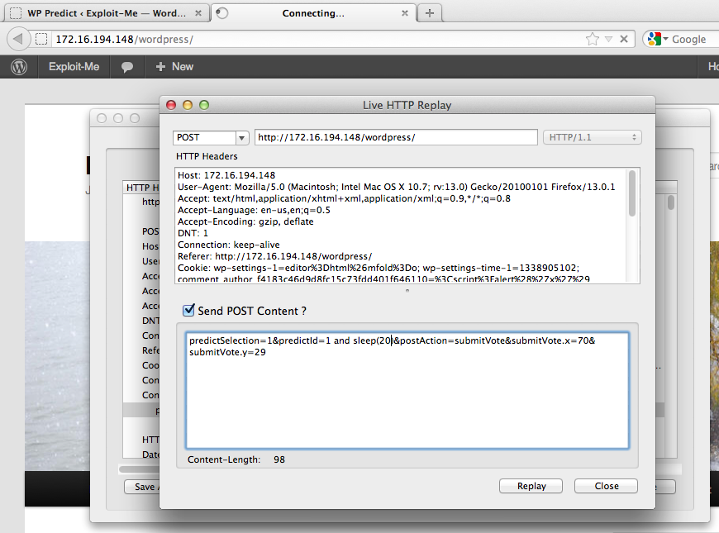This screenshot has height=533, width=719.
Task: Click the Accept-Language header line
Action: pos(254,210)
